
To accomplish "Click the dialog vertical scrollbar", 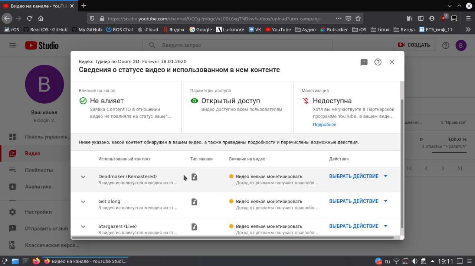I will tap(402, 164).
